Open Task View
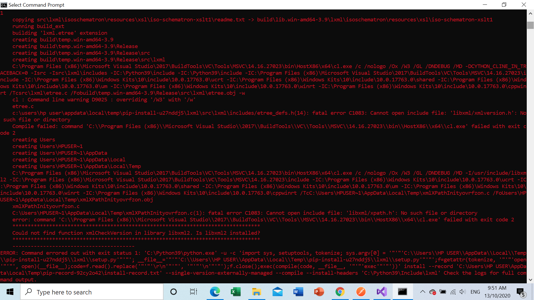 (193, 292)
